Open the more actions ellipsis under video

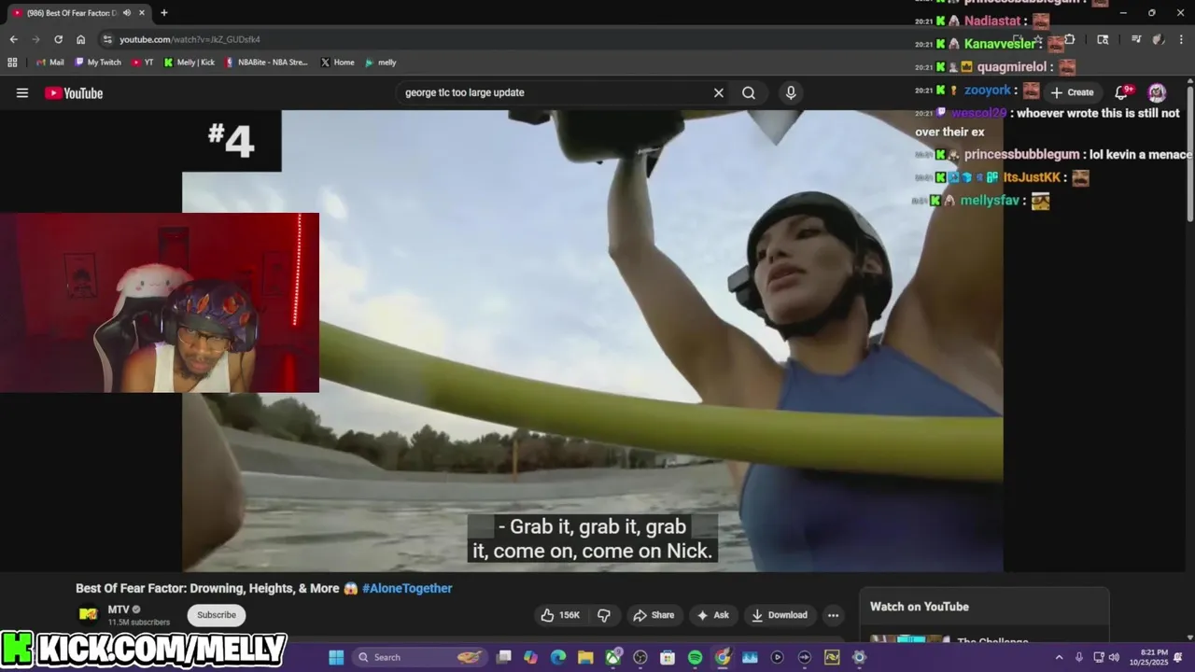tap(833, 615)
